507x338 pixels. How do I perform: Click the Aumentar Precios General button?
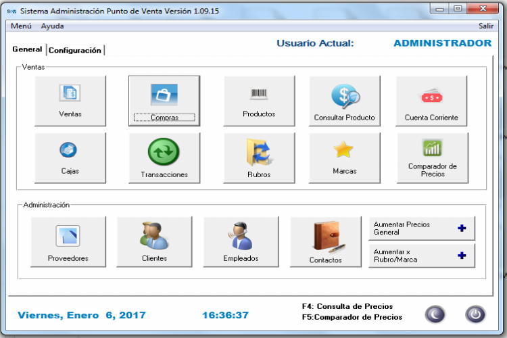[421, 228]
